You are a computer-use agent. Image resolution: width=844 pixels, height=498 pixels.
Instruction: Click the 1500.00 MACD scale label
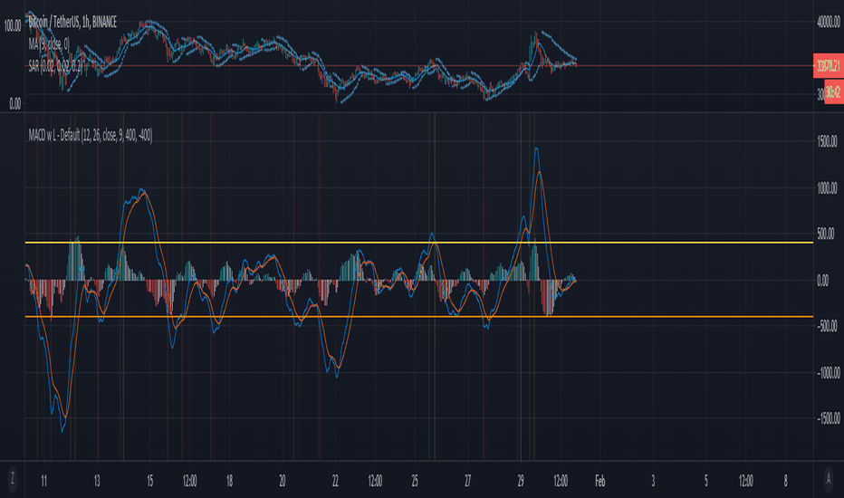pos(828,141)
